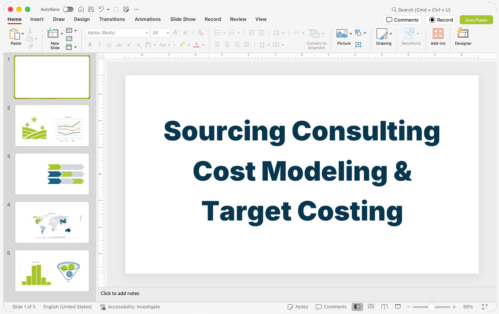Image resolution: width=499 pixels, height=314 pixels.
Task: Click the red font color swatch
Action: click(196, 45)
